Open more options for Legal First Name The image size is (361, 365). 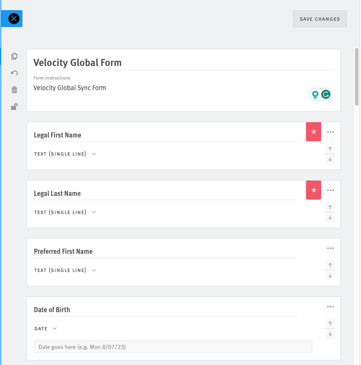(x=330, y=132)
